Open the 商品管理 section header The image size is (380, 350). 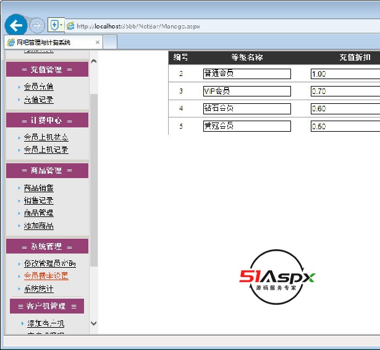(x=47, y=171)
